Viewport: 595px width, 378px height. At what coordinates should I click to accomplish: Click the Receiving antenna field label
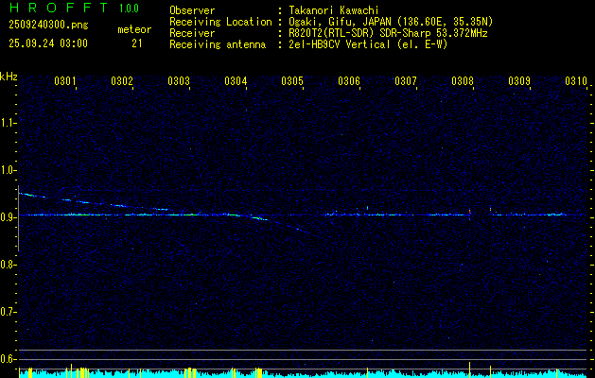[218, 44]
